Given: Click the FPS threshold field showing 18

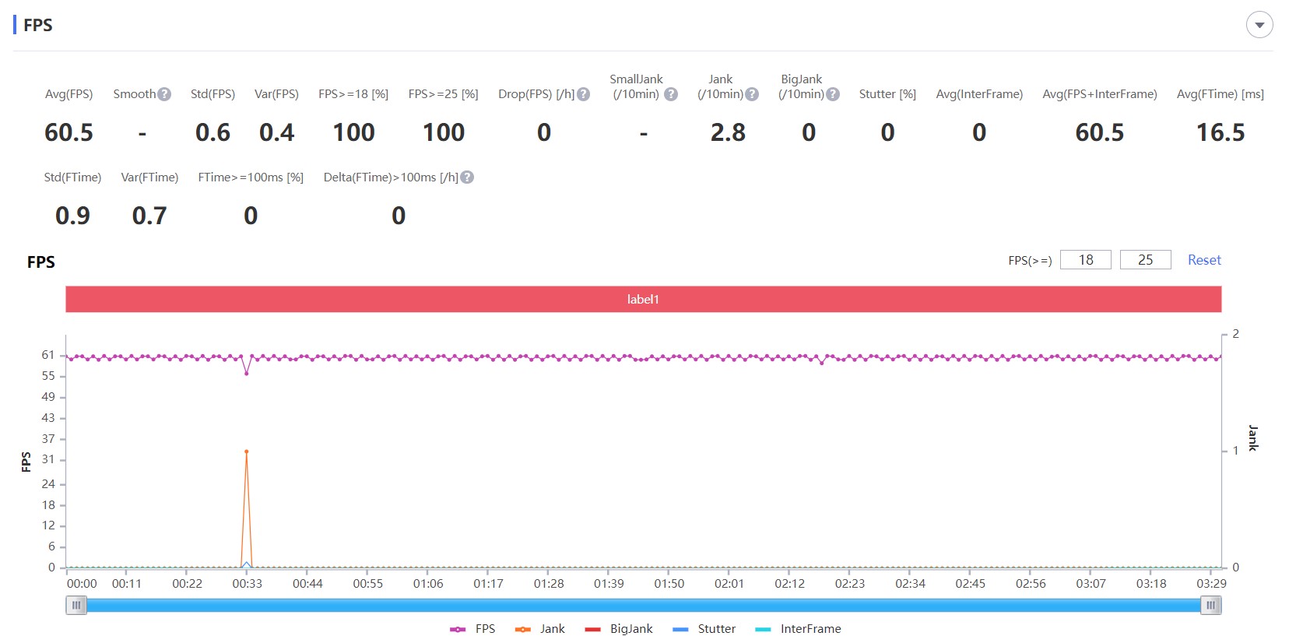Looking at the screenshot, I should tap(1086, 260).
